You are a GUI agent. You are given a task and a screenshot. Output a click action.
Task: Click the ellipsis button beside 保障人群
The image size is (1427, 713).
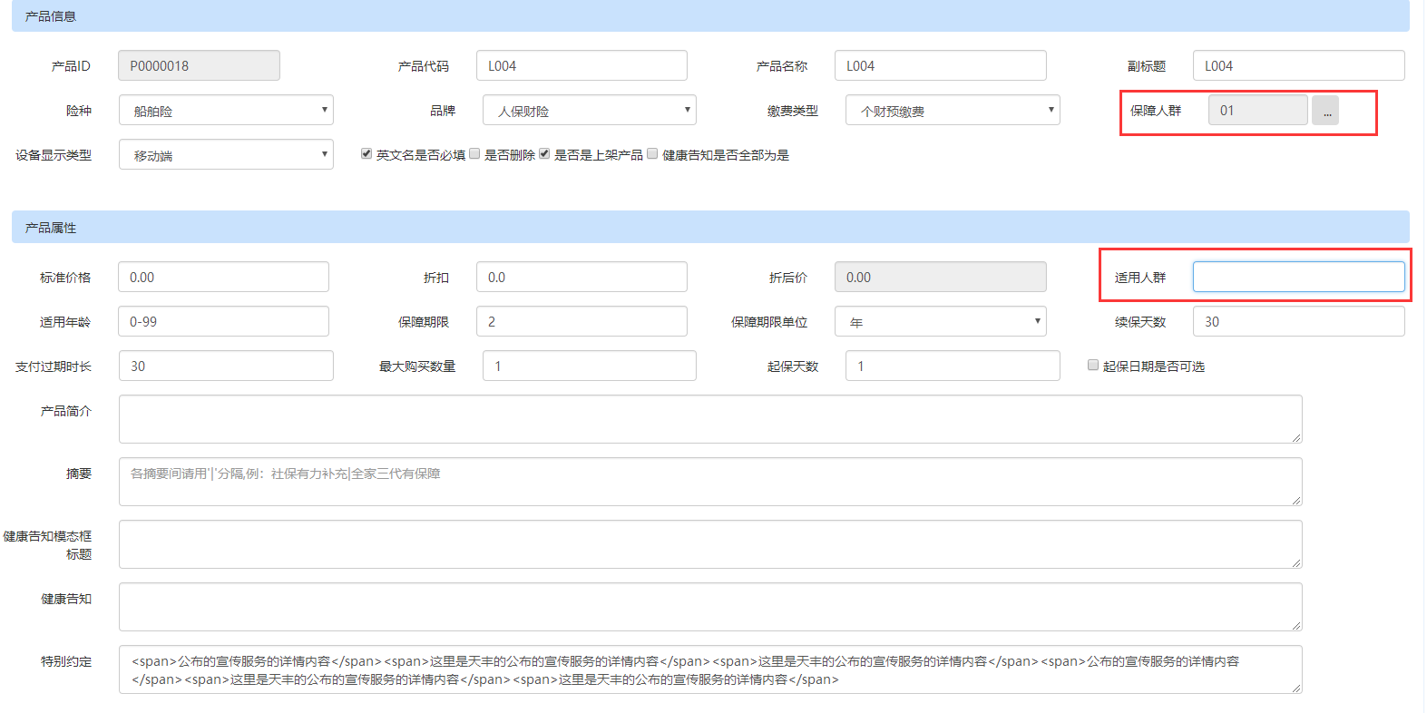point(1325,111)
